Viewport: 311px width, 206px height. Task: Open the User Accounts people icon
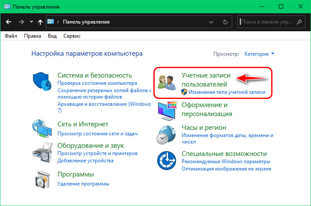167,83
